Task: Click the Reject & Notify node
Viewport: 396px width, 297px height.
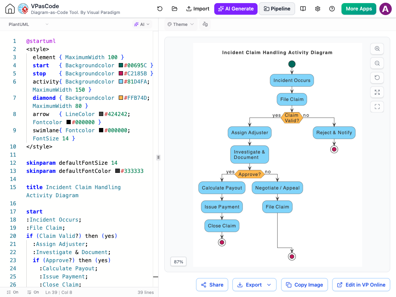Action: [334, 133]
